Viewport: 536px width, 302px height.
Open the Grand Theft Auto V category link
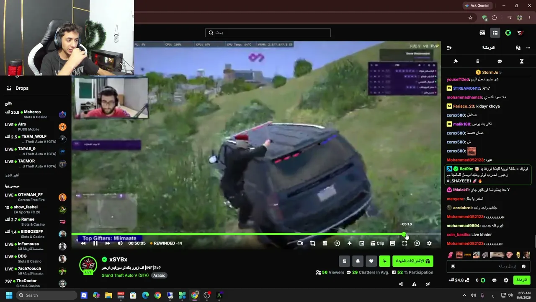(x=125, y=276)
